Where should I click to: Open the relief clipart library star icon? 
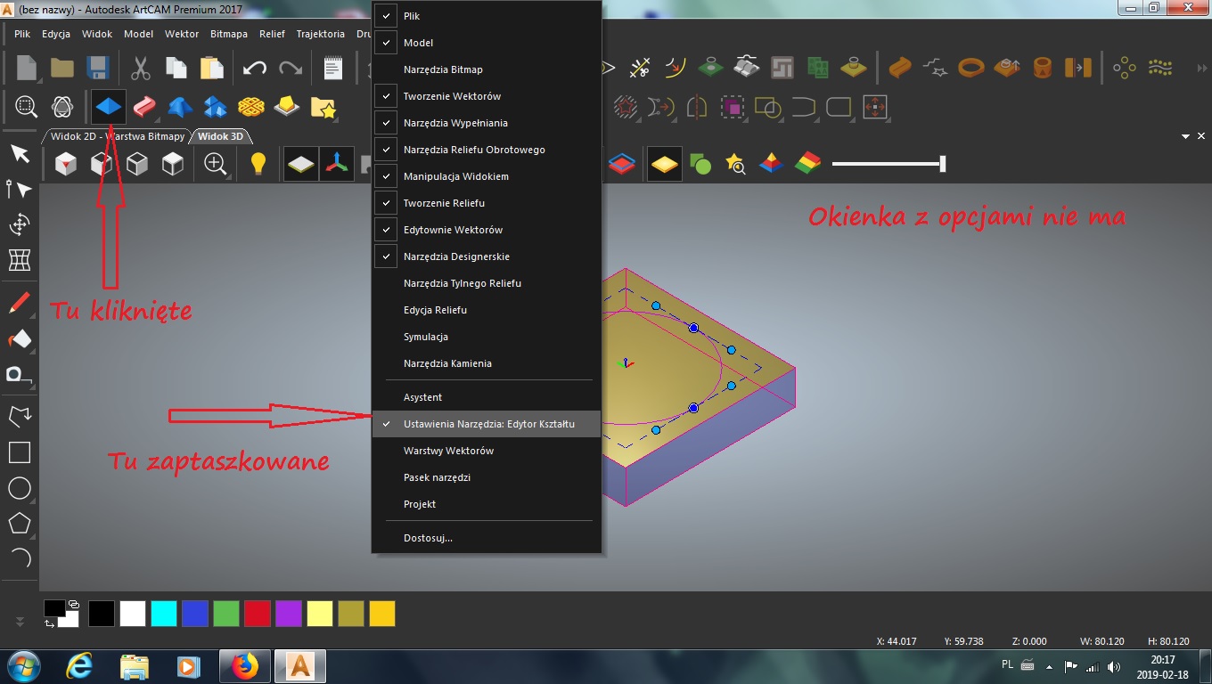pyautogui.click(x=323, y=108)
